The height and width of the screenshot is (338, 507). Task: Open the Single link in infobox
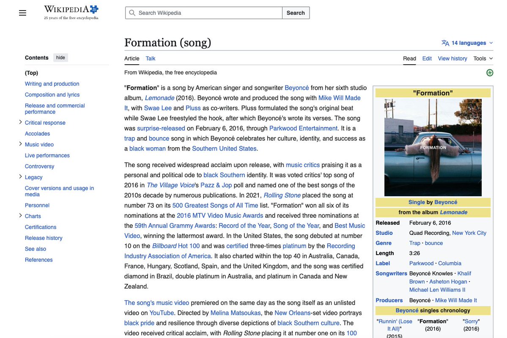click(x=417, y=202)
